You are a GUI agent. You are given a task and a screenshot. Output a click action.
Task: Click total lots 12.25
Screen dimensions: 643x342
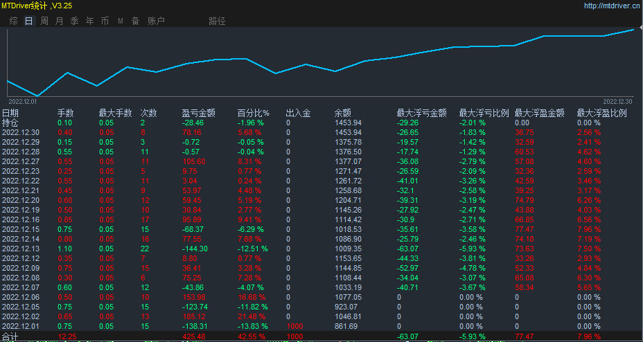67,336
